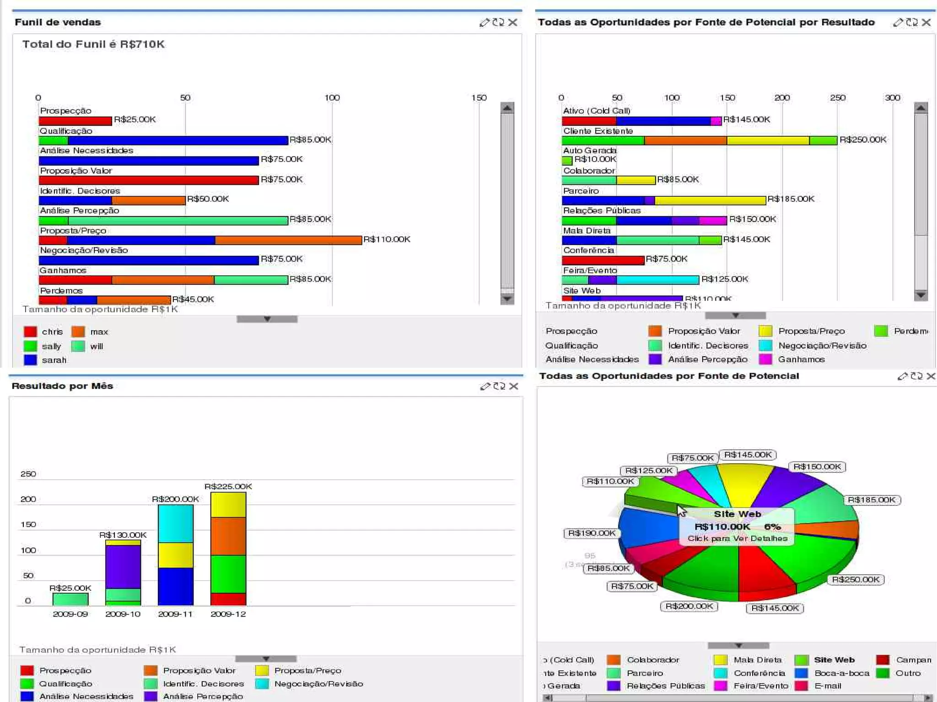Refresh the Resultado por Mês dashlet

coord(499,386)
